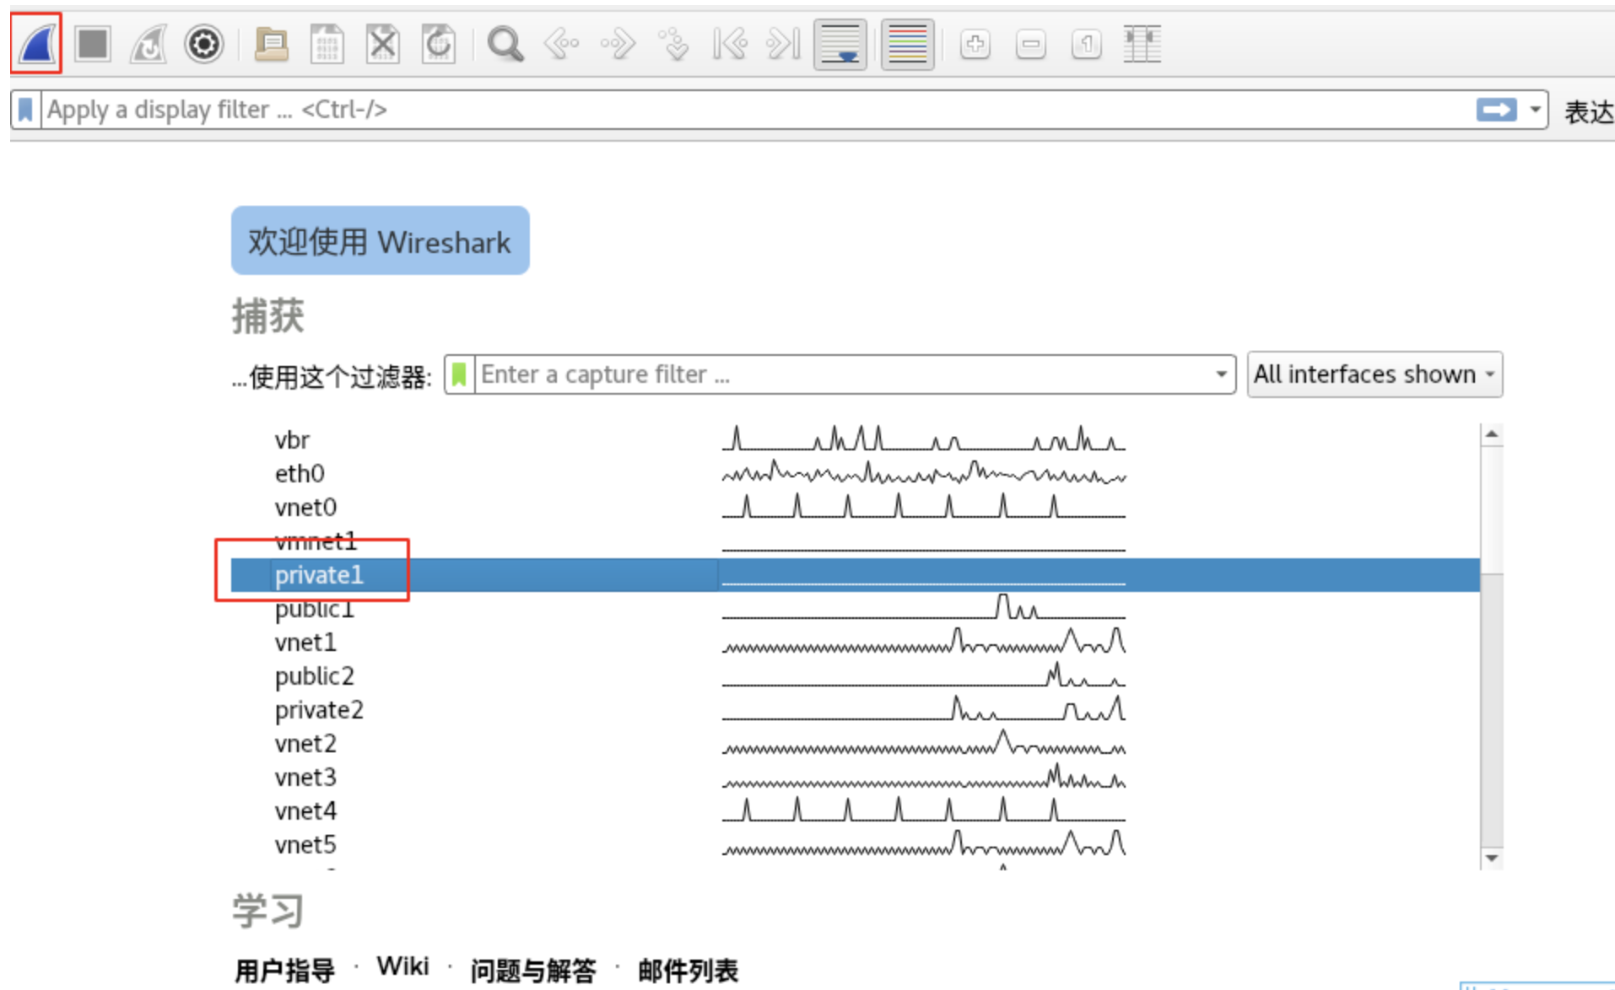Close the capture file icon
Viewport: 1615px width, 990px height.
point(382,43)
